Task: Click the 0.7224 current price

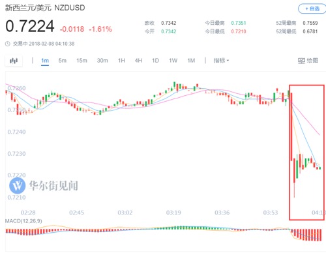Action: (x=30, y=26)
